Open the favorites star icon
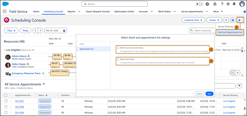 [197, 4]
